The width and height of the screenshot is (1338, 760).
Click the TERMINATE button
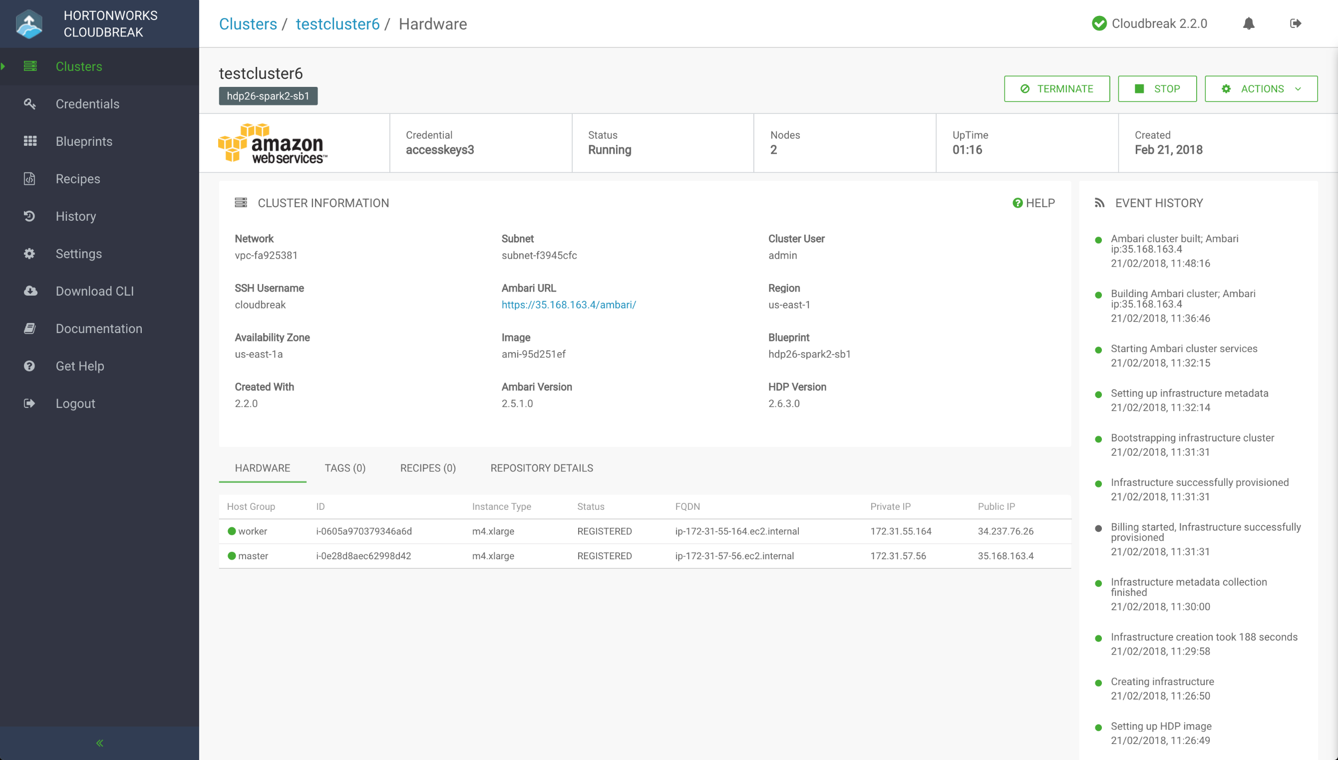(x=1057, y=89)
